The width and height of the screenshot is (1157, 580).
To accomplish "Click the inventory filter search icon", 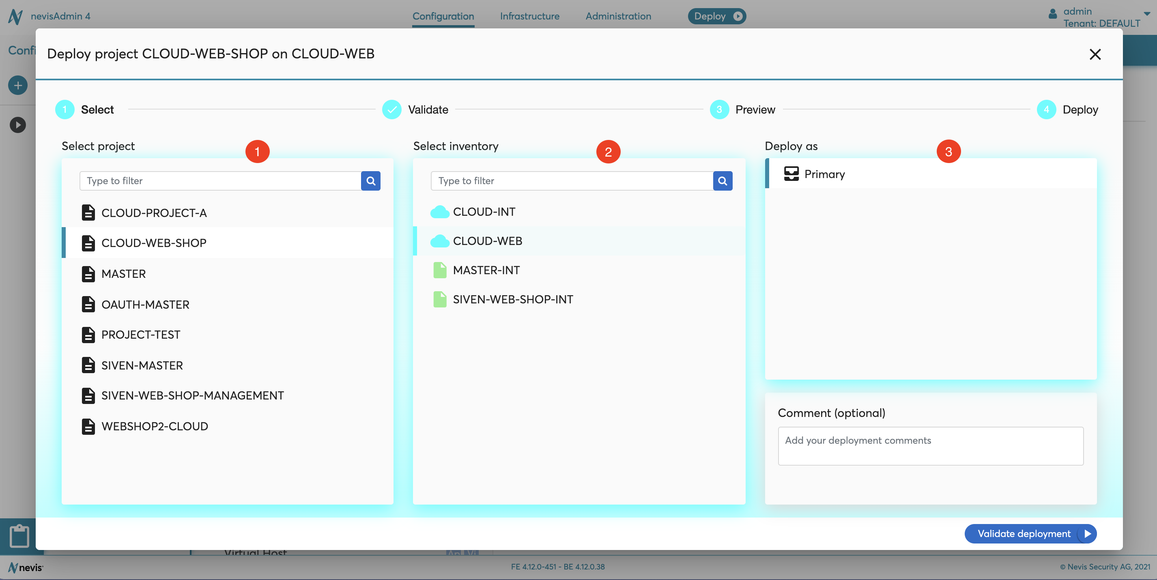I will point(722,181).
